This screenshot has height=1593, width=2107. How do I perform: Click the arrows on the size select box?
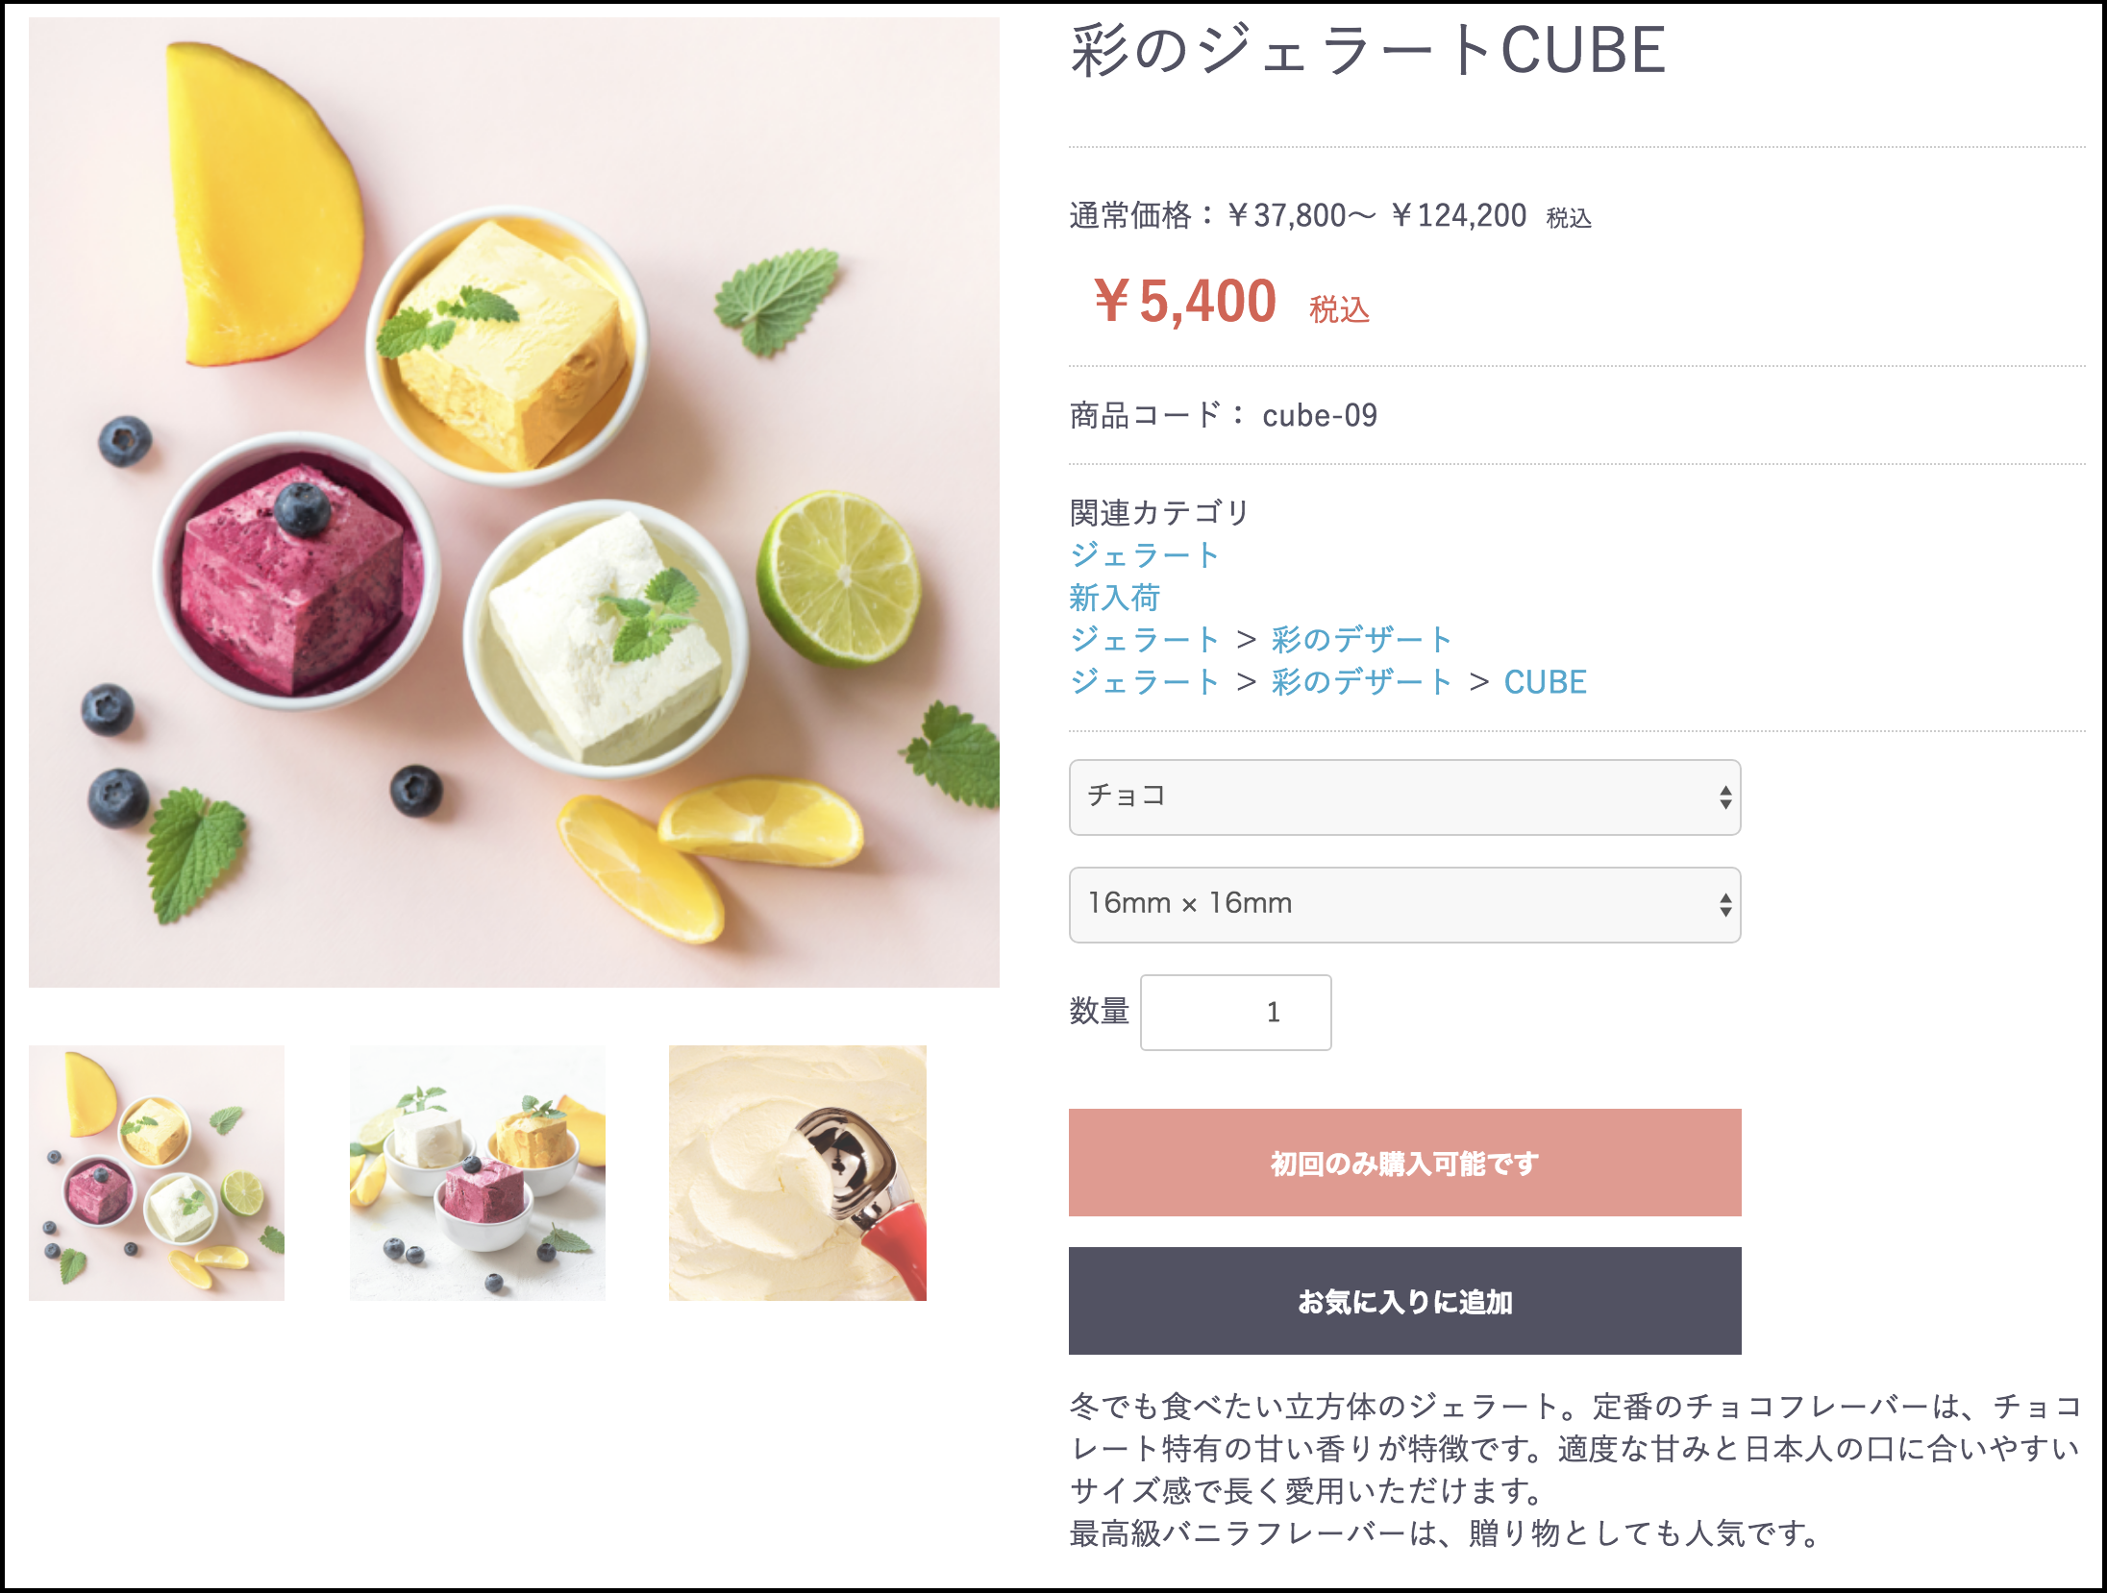pos(1725,904)
